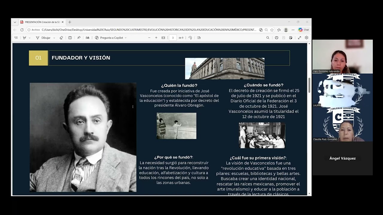Toggle fit to width view
The image size is (383, 215).
(163, 38)
